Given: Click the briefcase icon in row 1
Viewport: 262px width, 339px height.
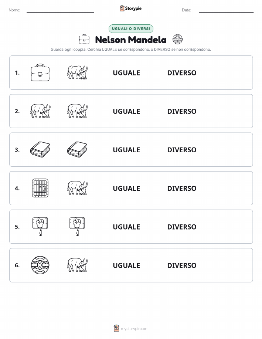Looking at the screenshot, I should (x=40, y=72).
